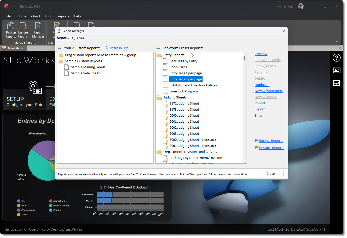Click the Restore Reports link

point(272,148)
